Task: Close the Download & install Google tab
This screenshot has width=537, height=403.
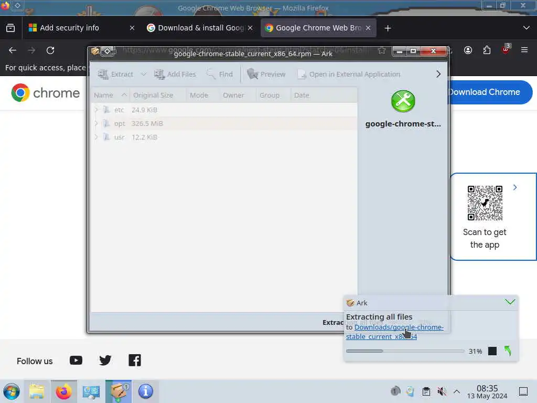Action: coord(250,28)
